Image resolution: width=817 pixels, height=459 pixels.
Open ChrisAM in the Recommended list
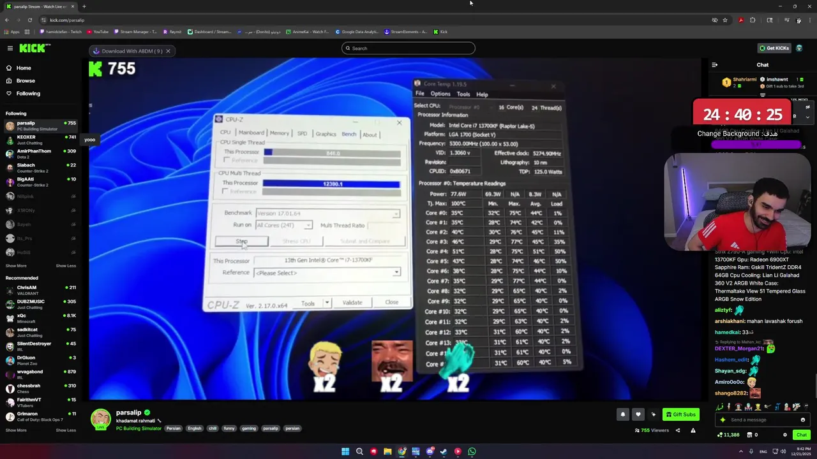point(41,290)
